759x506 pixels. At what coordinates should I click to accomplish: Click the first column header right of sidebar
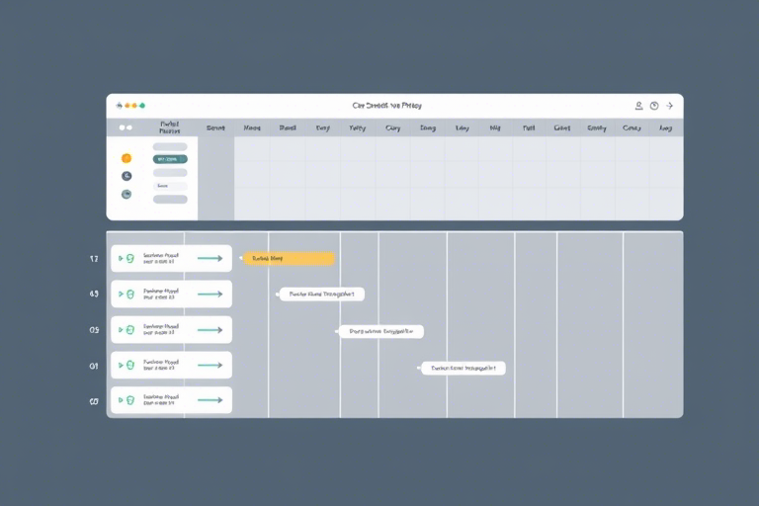click(x=215, y=127)
